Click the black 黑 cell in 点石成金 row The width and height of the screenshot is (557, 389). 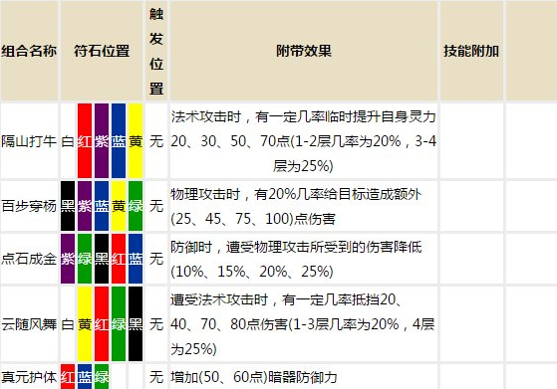click(102, 259)
